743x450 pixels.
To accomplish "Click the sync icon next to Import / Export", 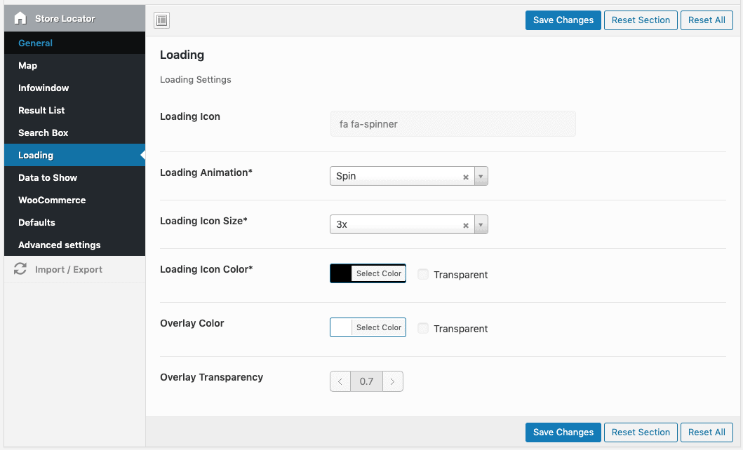I will tap(20, 269).
